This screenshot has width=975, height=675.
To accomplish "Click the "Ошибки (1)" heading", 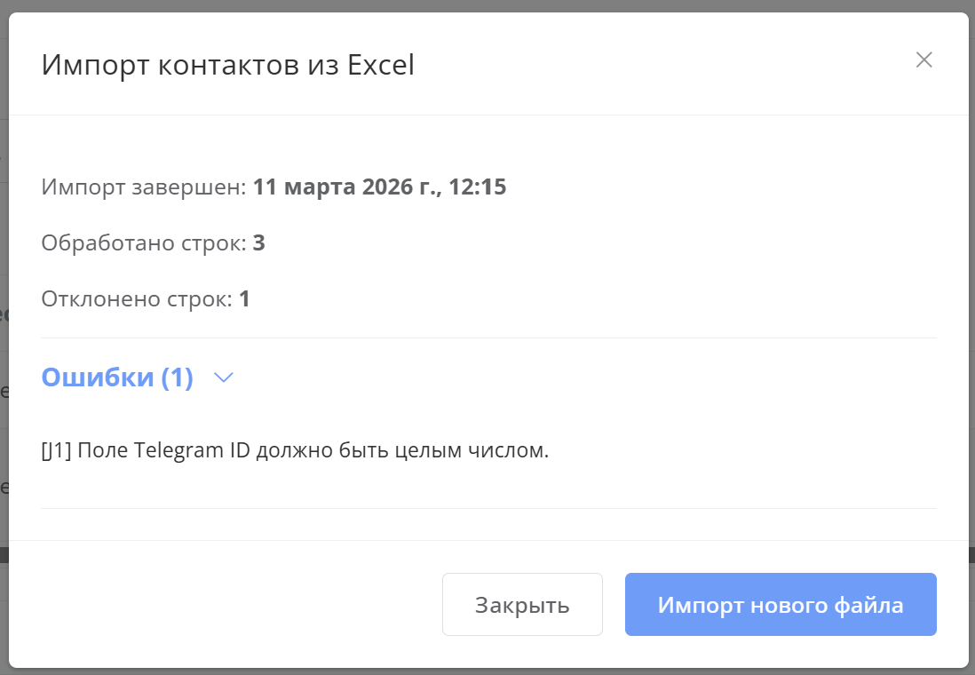I will coord(117,377).
